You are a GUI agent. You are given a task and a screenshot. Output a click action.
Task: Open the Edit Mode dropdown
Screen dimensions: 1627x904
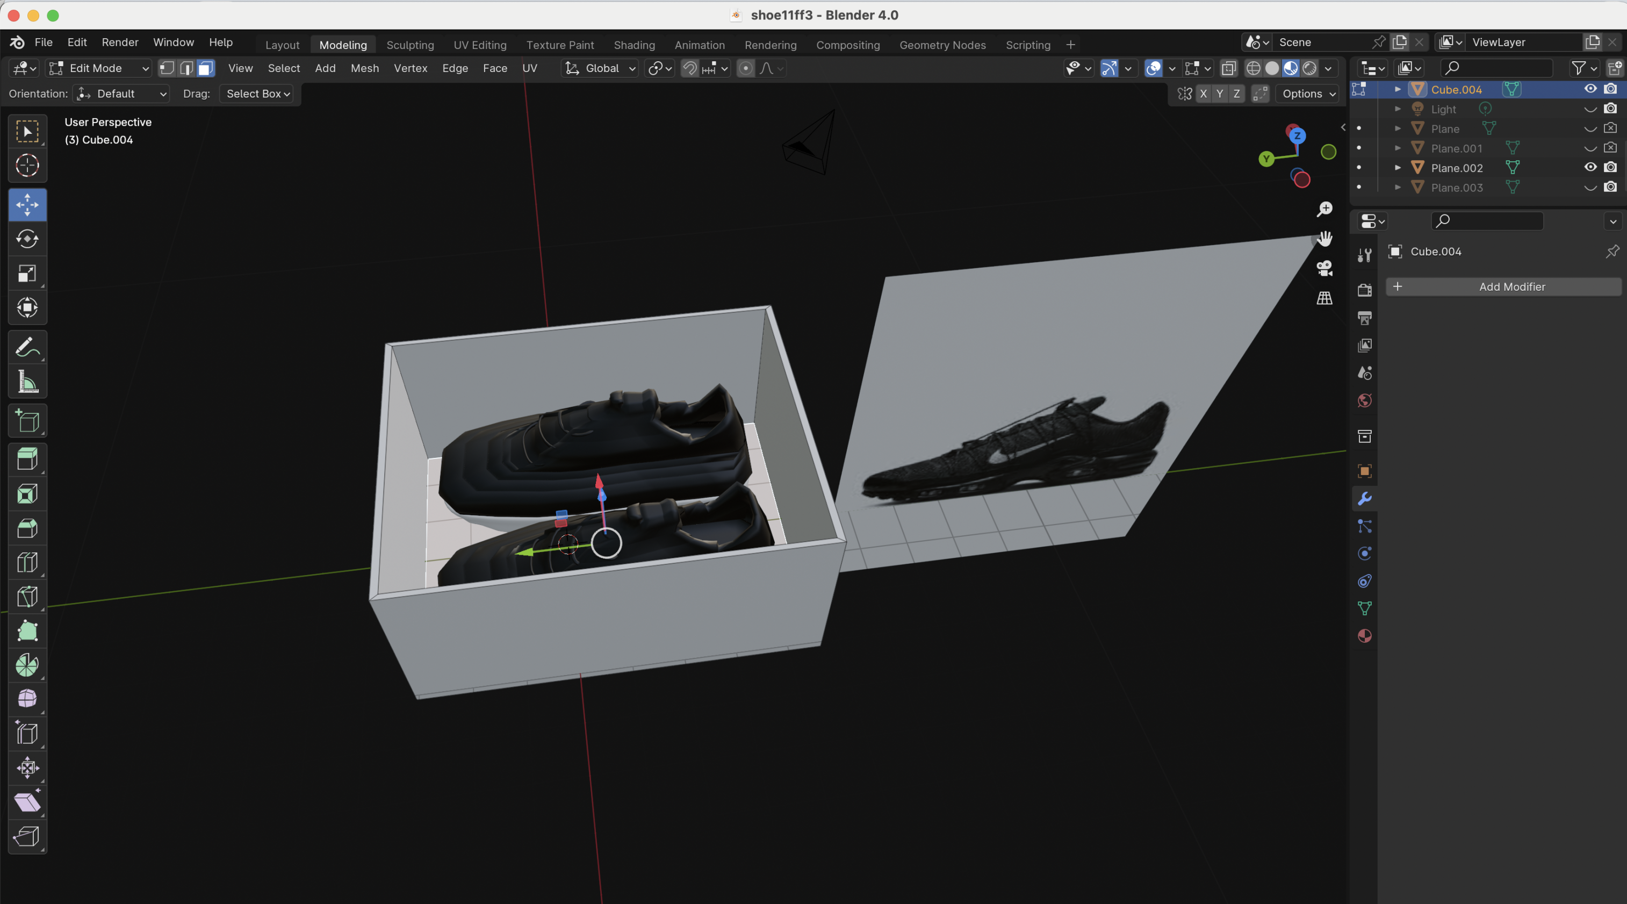pos(100,68)
